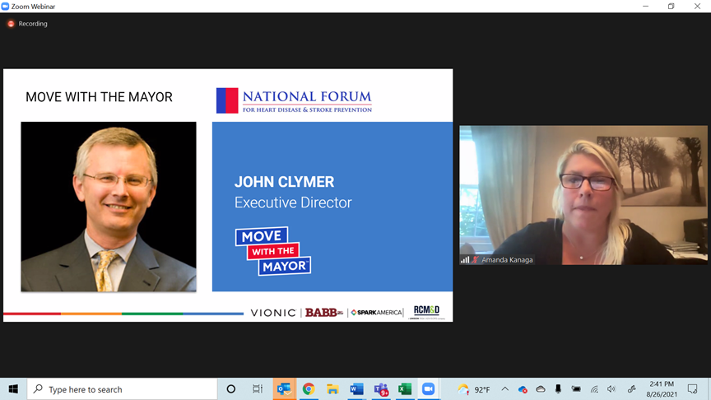Screen dimensions: 711x400
Task: Open Outlook from the taskbar
Action: pos(284,389)
